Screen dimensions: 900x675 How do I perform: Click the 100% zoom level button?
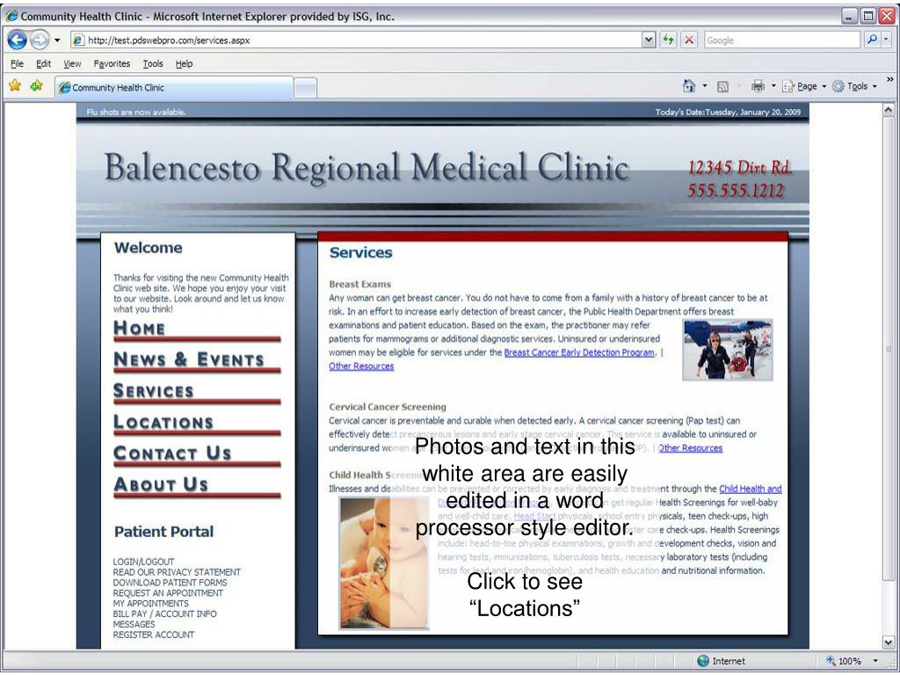pyautogui.click(x=844, y=661)
